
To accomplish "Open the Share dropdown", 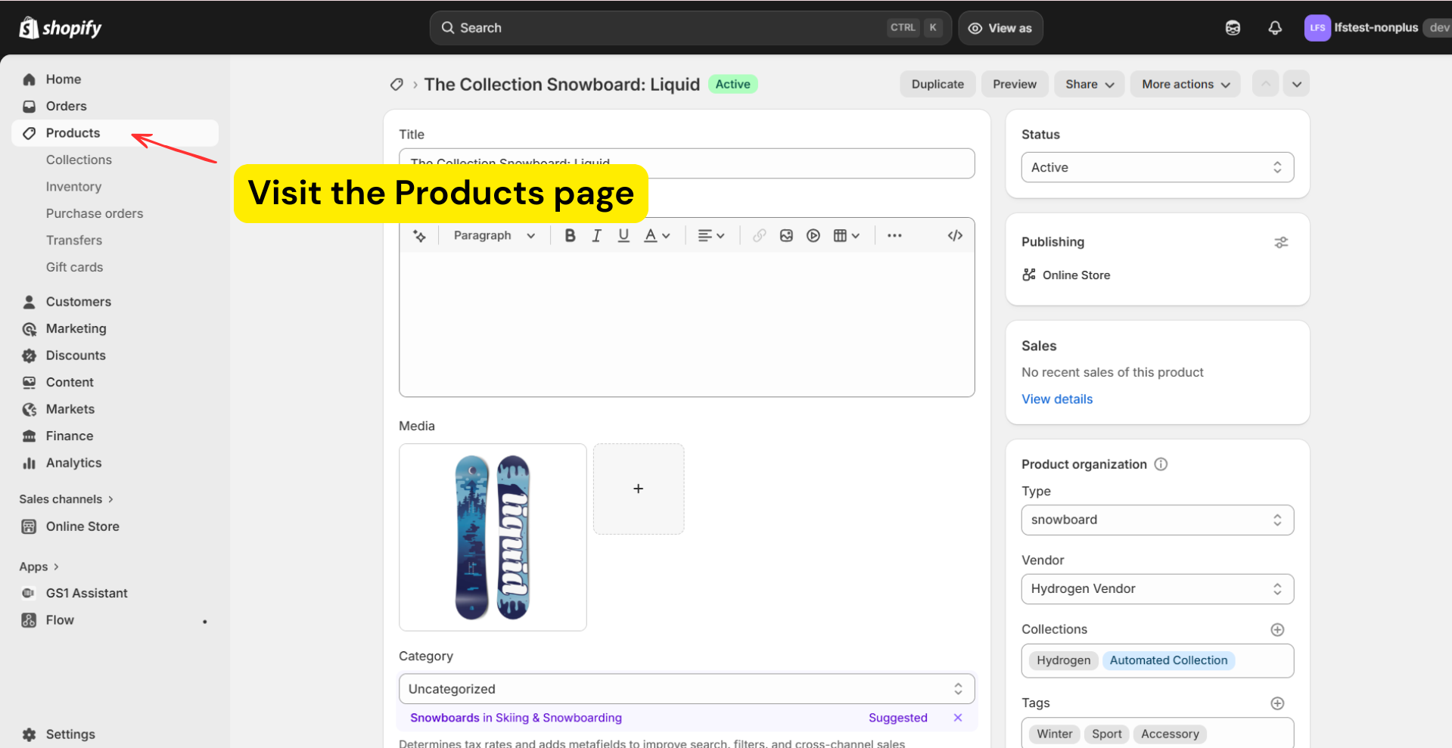I will pyautogui.click(x=1090, y=84).
